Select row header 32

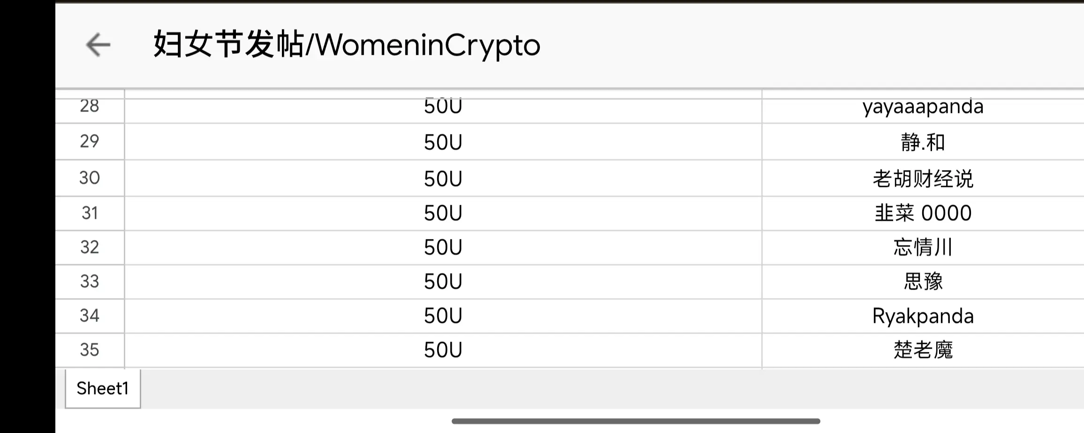pyautogui.click(x=90, y=247)
